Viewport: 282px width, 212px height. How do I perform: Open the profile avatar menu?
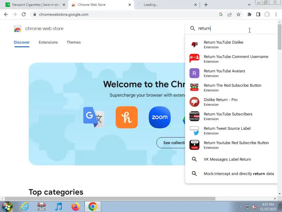[267, 14]
